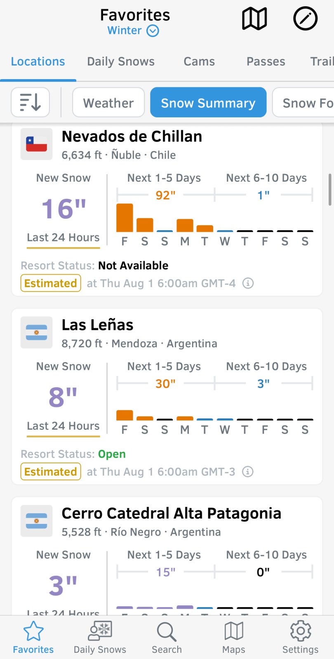The width and height of the screenshot is (334, 659).
Task: Open Daily Snows in bottom navigation bar
Action: [x=100, y=638]
